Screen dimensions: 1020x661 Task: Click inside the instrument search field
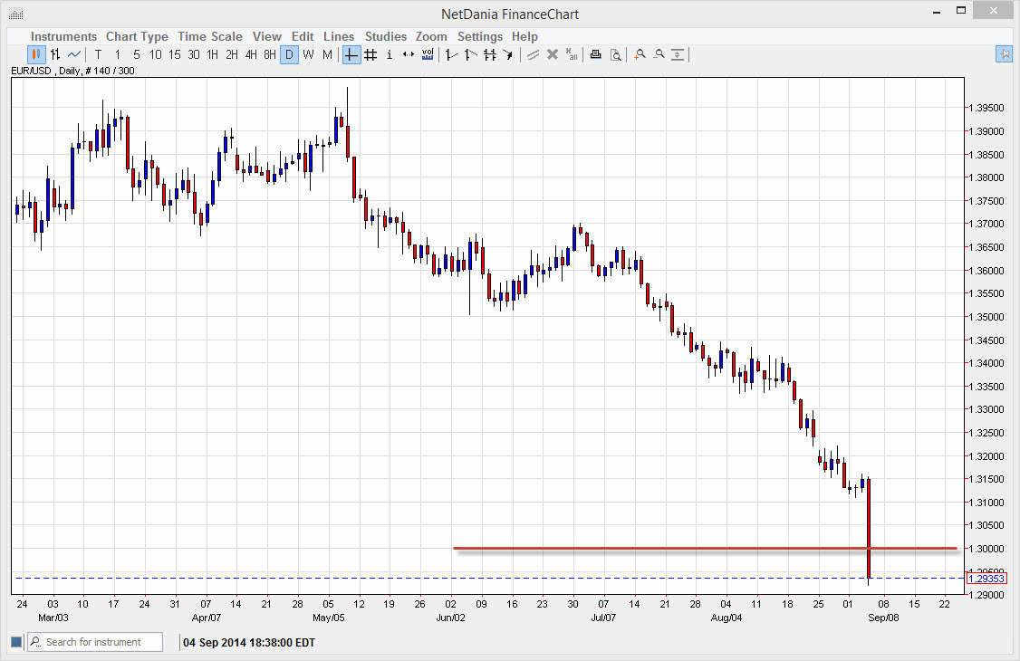(x=100, y=642)
